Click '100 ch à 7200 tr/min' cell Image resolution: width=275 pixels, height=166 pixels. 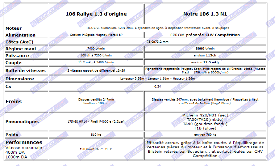[96, 55]
